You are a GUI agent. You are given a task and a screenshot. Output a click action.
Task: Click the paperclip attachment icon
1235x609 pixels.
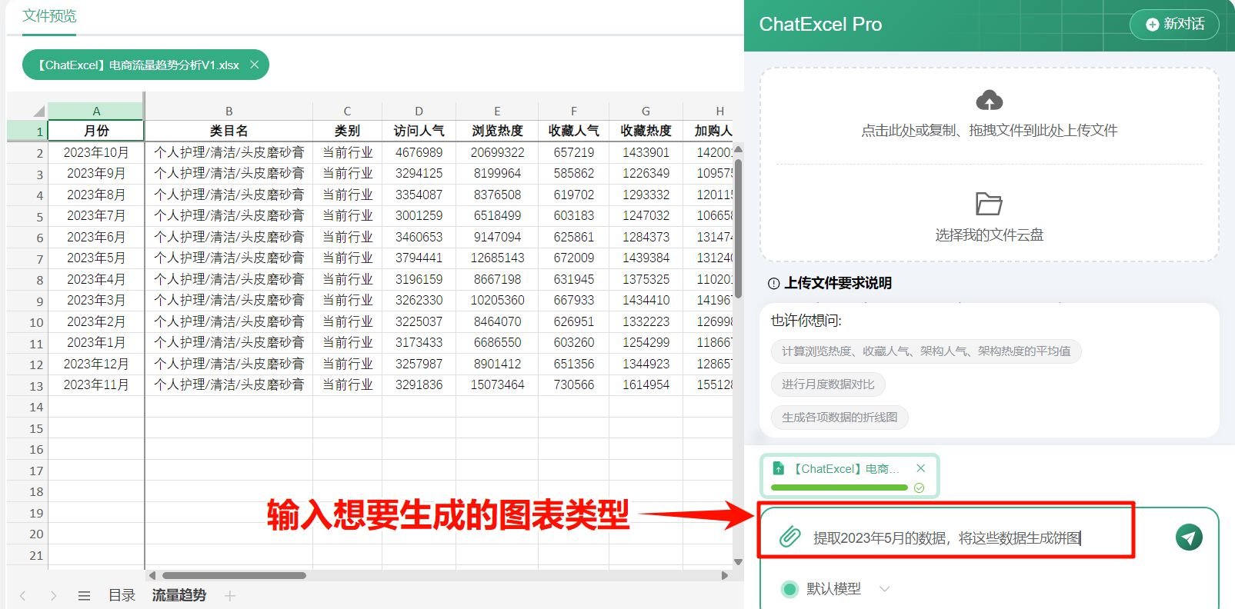pos(789,537)
